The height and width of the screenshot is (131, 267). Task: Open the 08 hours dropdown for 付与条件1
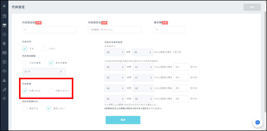tap(115, 52)
